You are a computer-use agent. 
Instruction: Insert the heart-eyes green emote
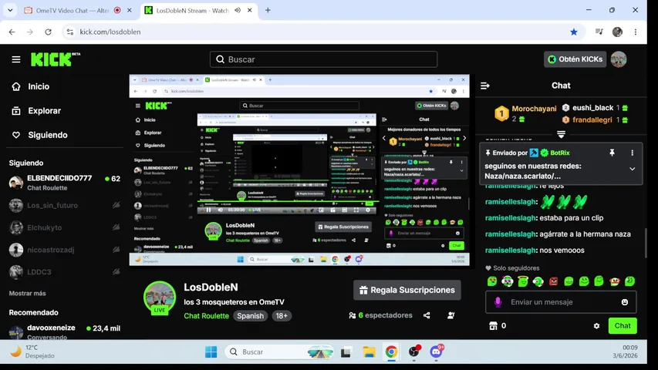492,281
